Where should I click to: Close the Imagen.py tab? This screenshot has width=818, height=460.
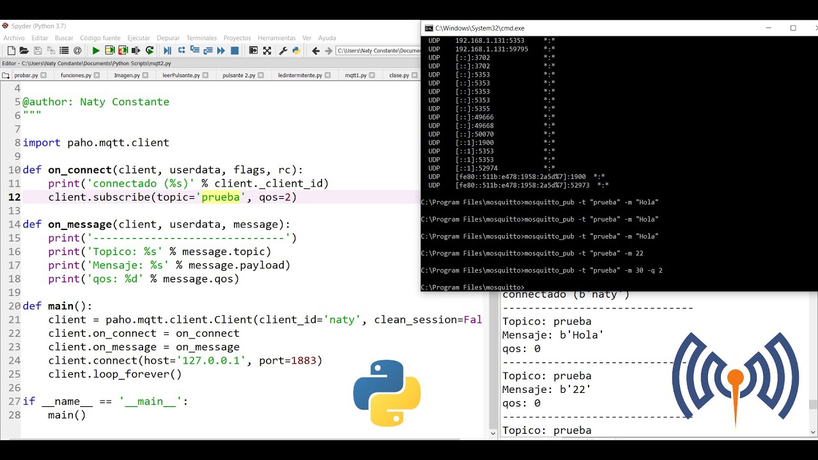[145, 75]
